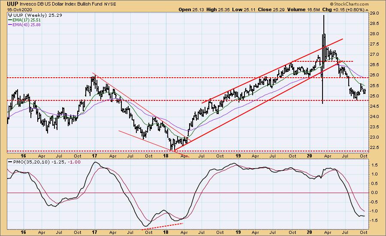The image size is (386, 236).
Task: Click the -1.5 PMO axis label
Action: tap(374, 221)
